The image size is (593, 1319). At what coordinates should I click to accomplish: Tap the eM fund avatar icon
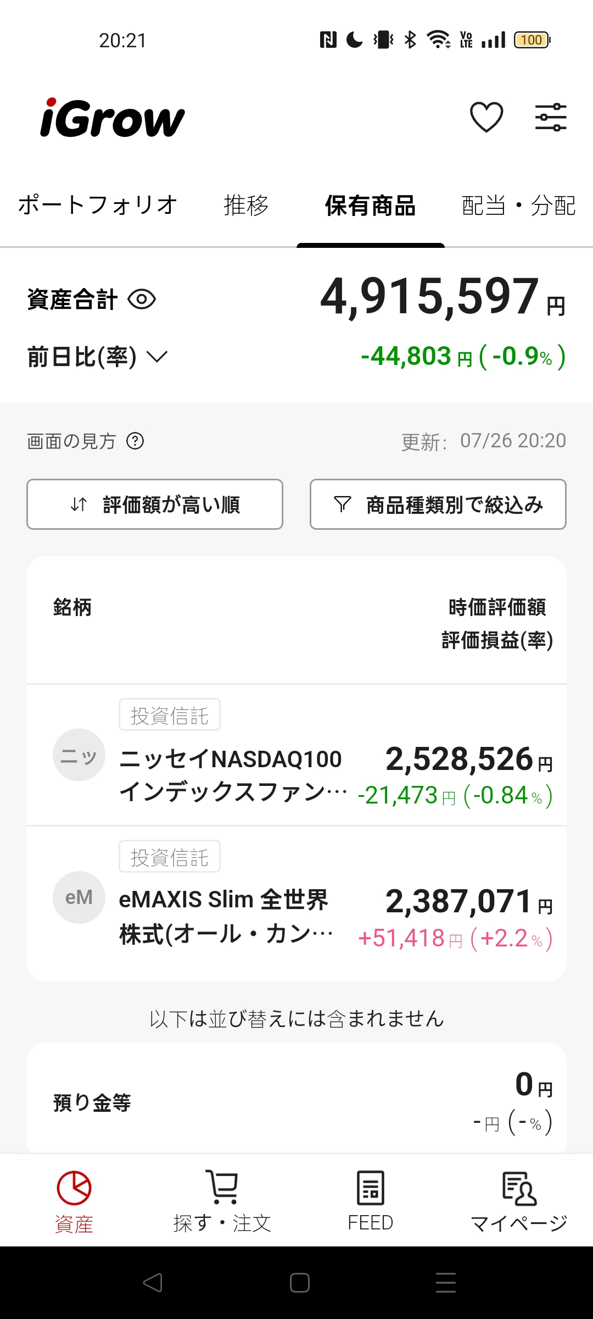pos(79,897)
